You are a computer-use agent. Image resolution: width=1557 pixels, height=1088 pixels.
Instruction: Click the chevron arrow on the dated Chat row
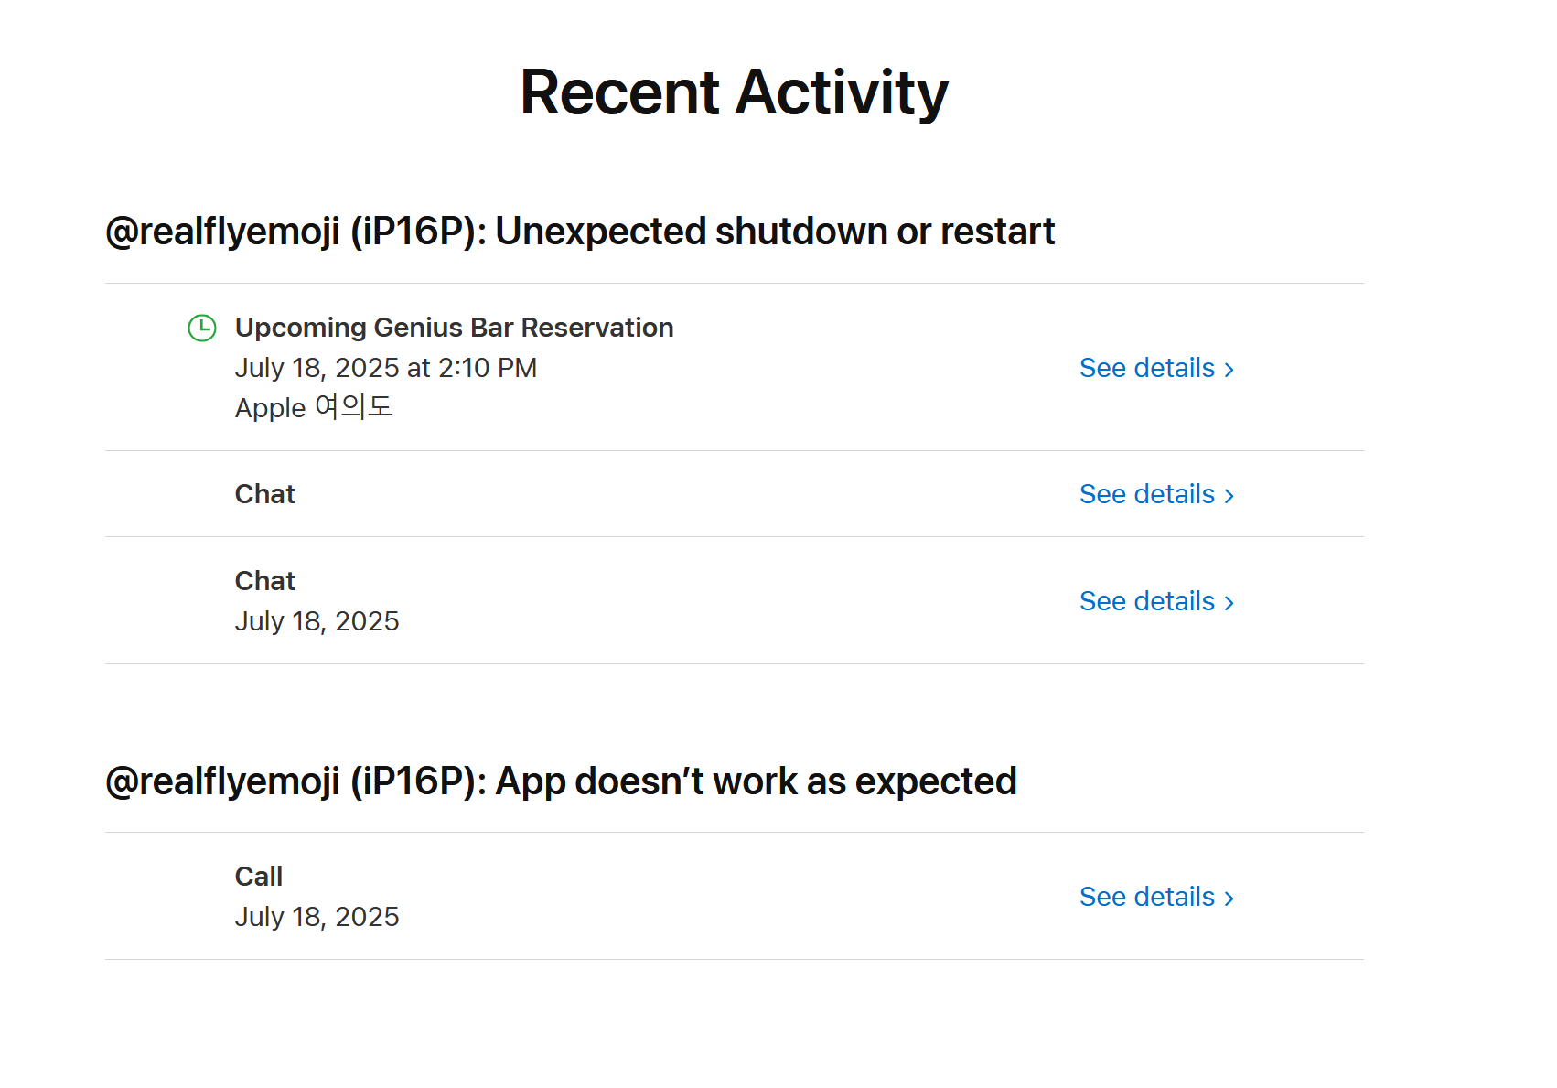coord(1229,603)
